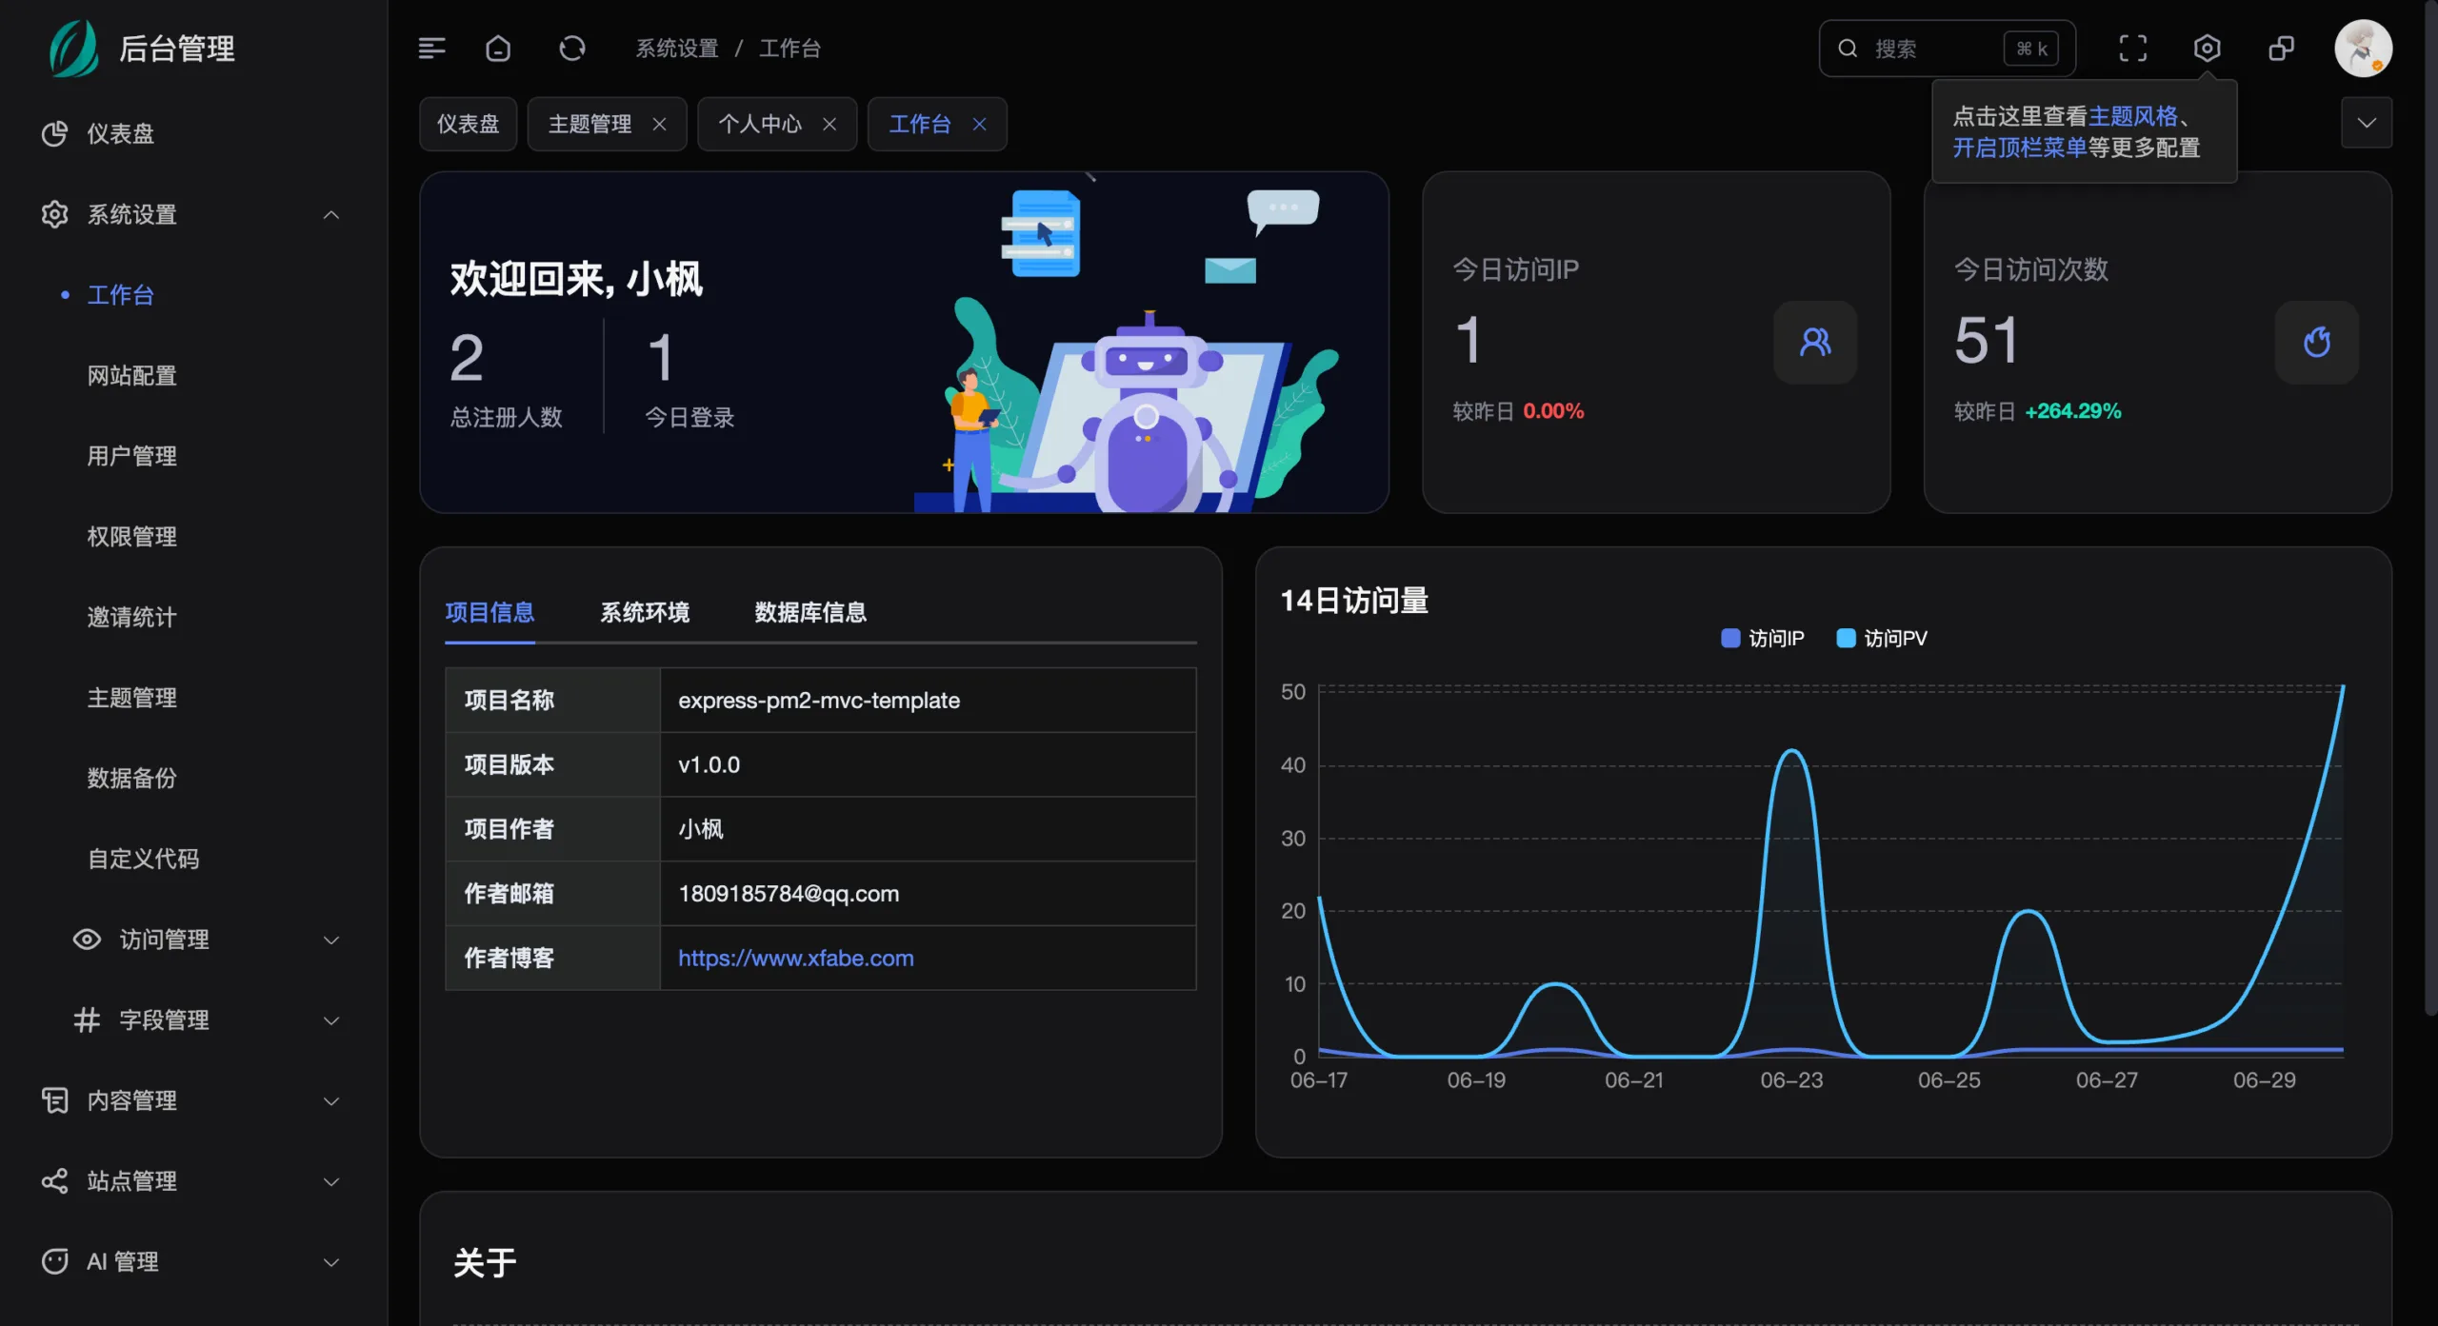Toggle 访问PV legend series in chart
Screen dimensions: 2438x1326
(1882, 638)
